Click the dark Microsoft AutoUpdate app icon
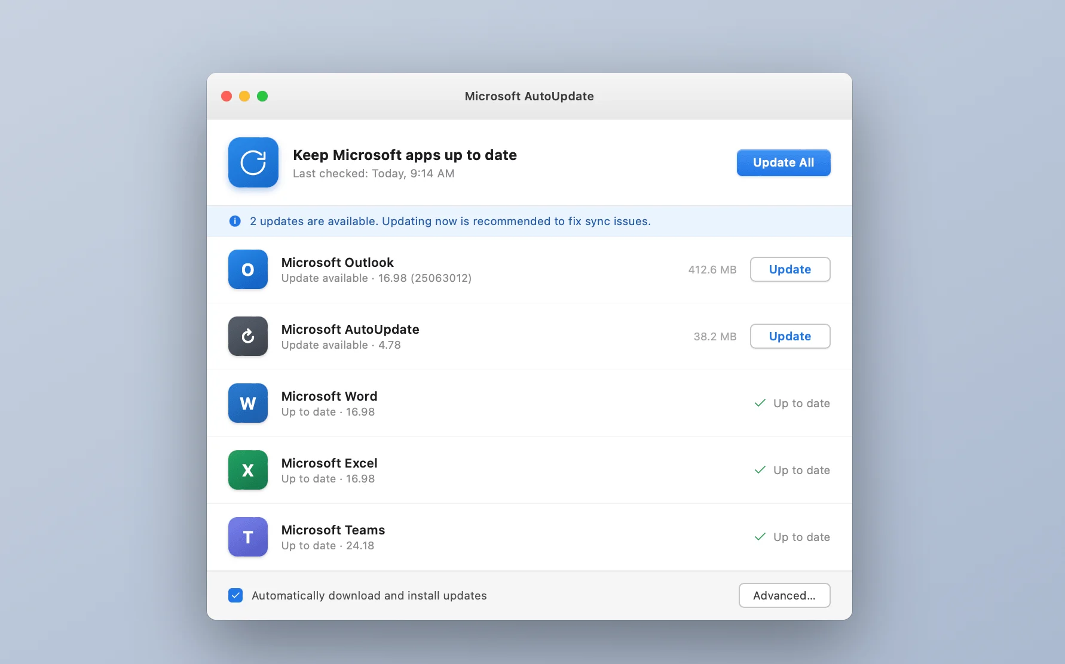The height and width of the screenshot is (664, 1065). [248, 336]
